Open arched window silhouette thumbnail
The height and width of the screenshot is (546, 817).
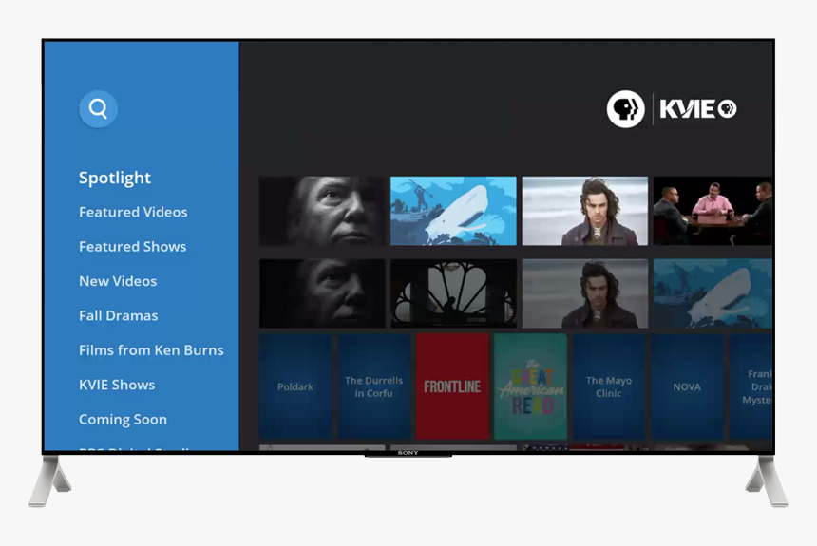(x=453, y=293)
